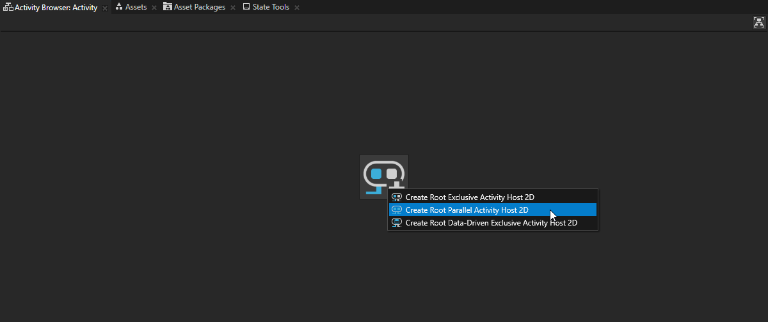Close the Assets tab
Screen dimensions: 768x322
click(154, 8)
